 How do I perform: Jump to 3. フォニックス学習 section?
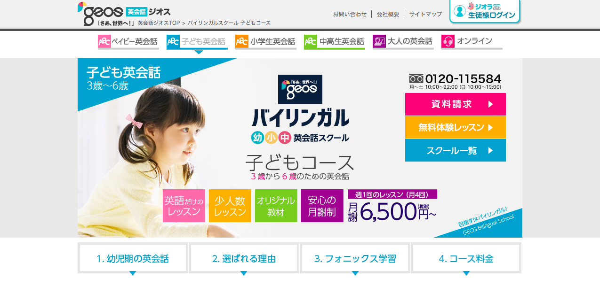(x=355, y=258)
